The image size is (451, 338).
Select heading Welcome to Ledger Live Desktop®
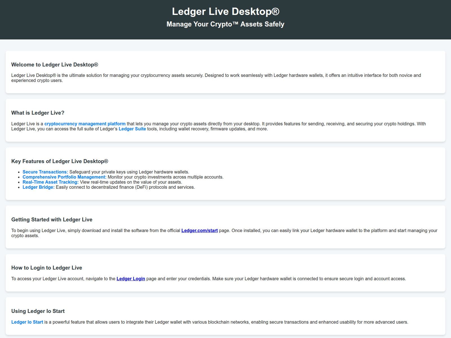[x=55, y=65]
